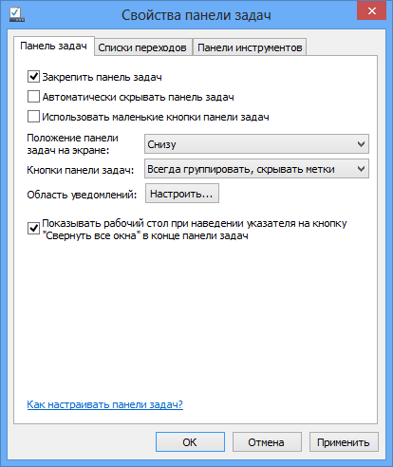
Task: Expand the Всегда группировать, скрывать метки dropdown
Action: pos(256,169)
